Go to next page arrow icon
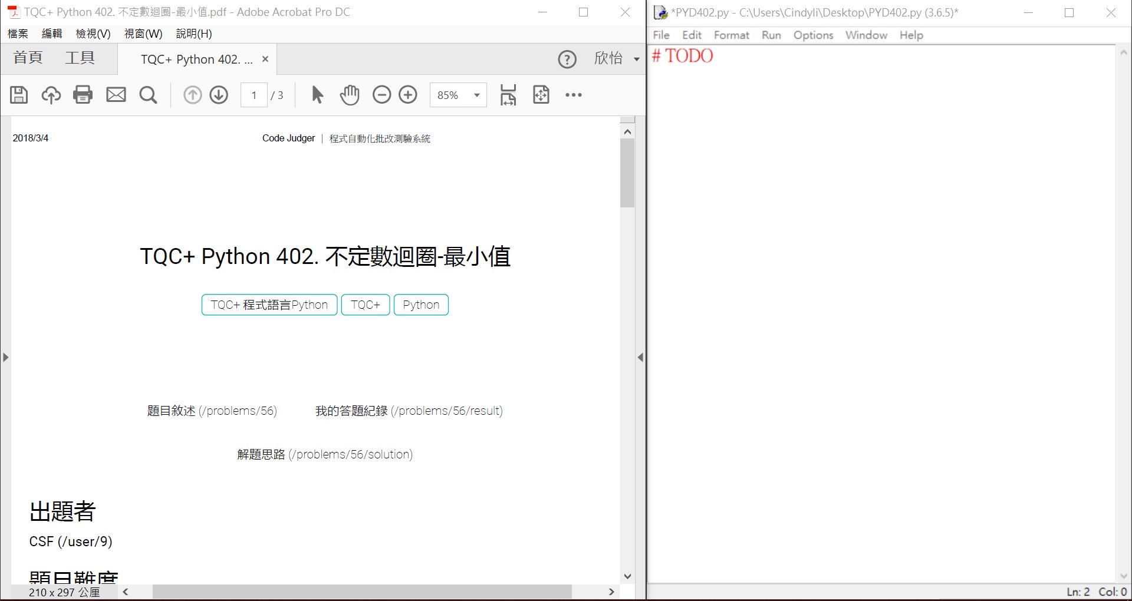The height and width of the screenshot is (601, 1132). (x=219, y=95)
